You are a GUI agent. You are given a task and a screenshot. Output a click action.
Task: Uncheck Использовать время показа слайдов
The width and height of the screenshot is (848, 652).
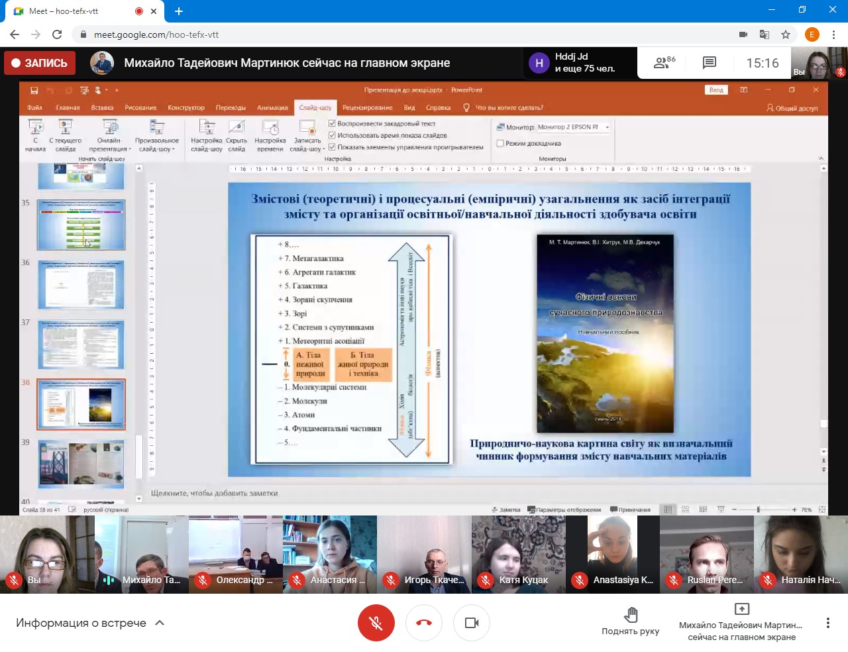[x=333, y=135]
